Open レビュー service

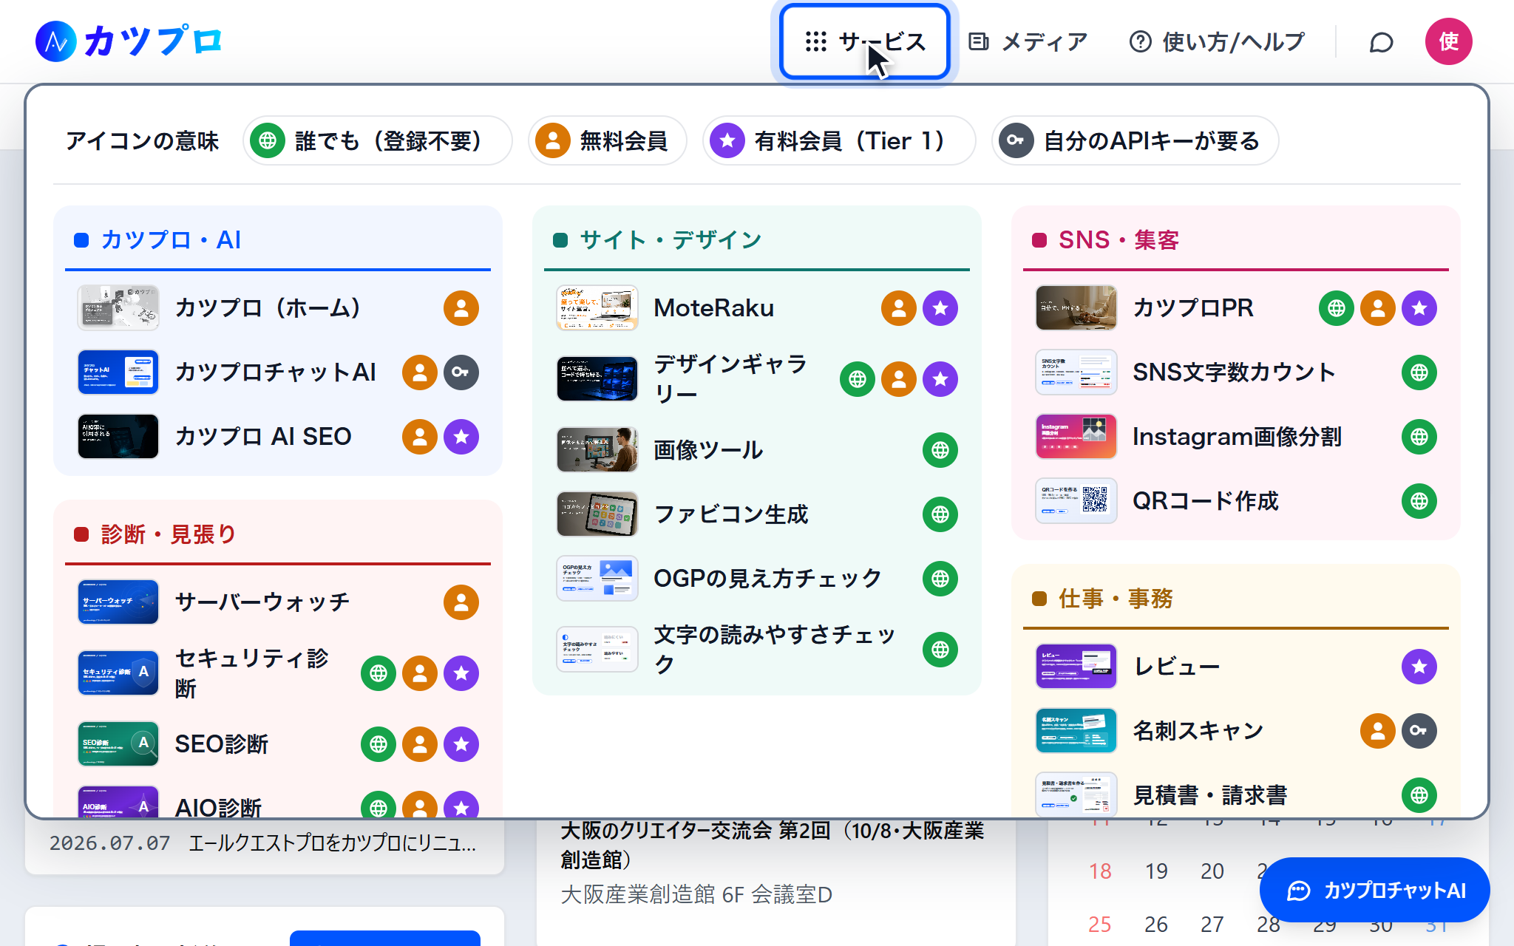coord(1236,667)
